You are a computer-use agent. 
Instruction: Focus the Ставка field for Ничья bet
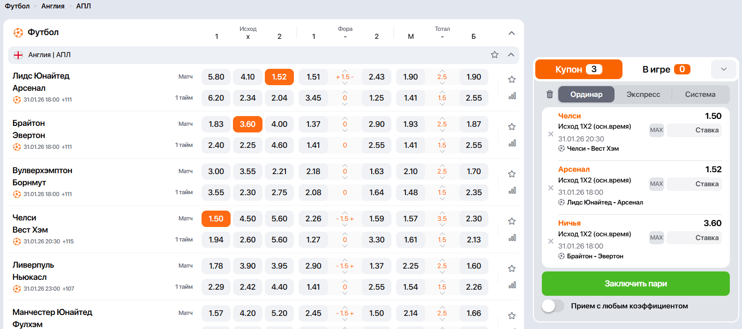(694, 238)
